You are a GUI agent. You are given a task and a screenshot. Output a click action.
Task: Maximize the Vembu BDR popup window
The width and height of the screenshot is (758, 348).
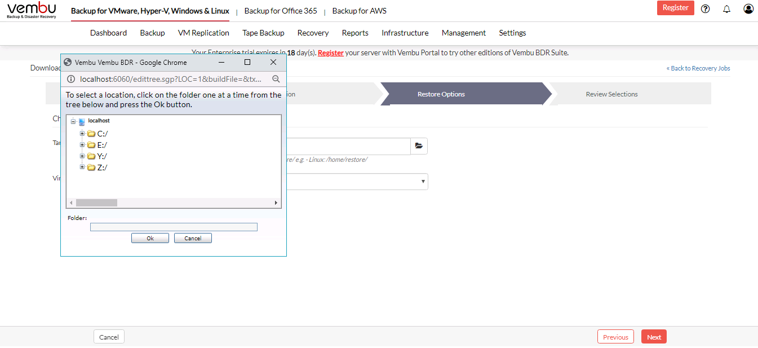(x=247, y=62)
